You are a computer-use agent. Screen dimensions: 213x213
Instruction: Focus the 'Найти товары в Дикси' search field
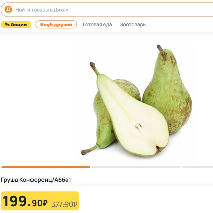coord(107,10)
